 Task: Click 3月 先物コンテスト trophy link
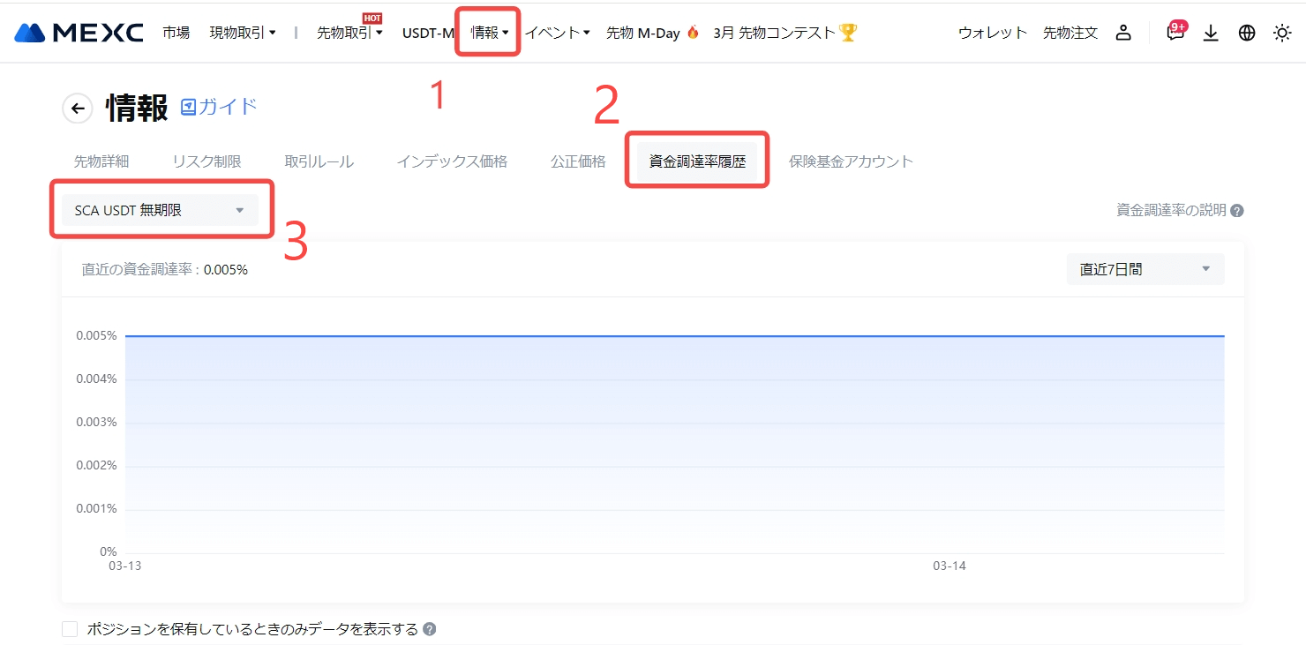(784, 33)
